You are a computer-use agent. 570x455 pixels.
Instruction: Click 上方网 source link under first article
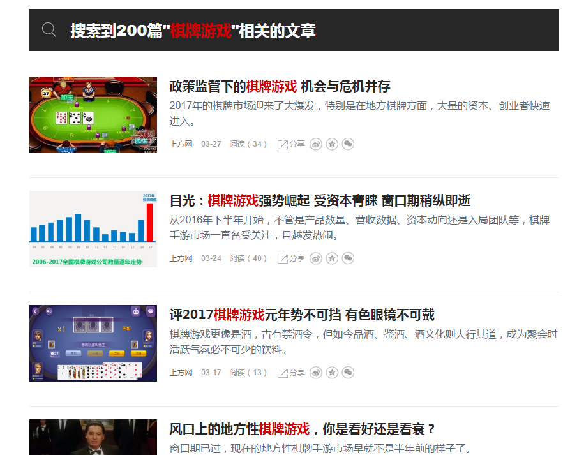point(181,144)
